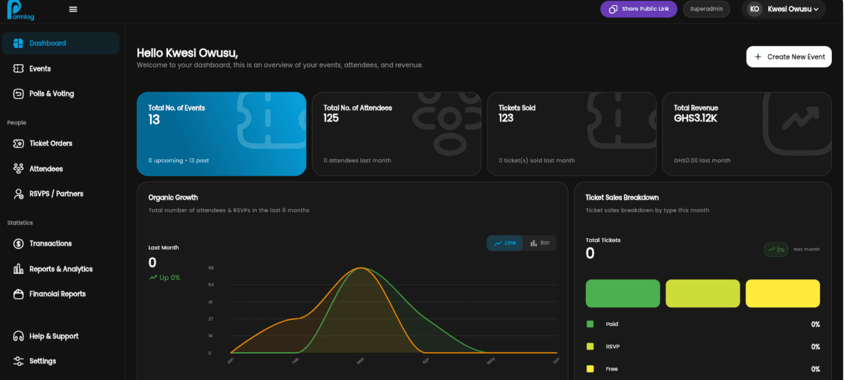Image resolution: width=844 pixels, height=380 pixels.
Task: Click the bright yellow Free color block
Action: point(783,294)
